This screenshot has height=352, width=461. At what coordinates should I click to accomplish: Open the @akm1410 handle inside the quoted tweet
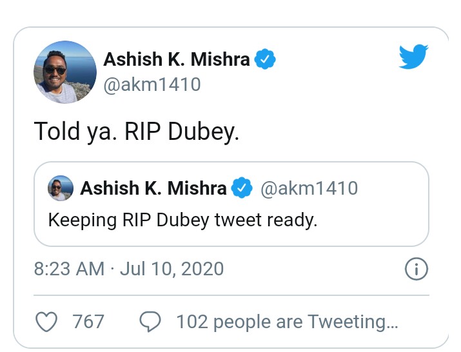point(308,188)
